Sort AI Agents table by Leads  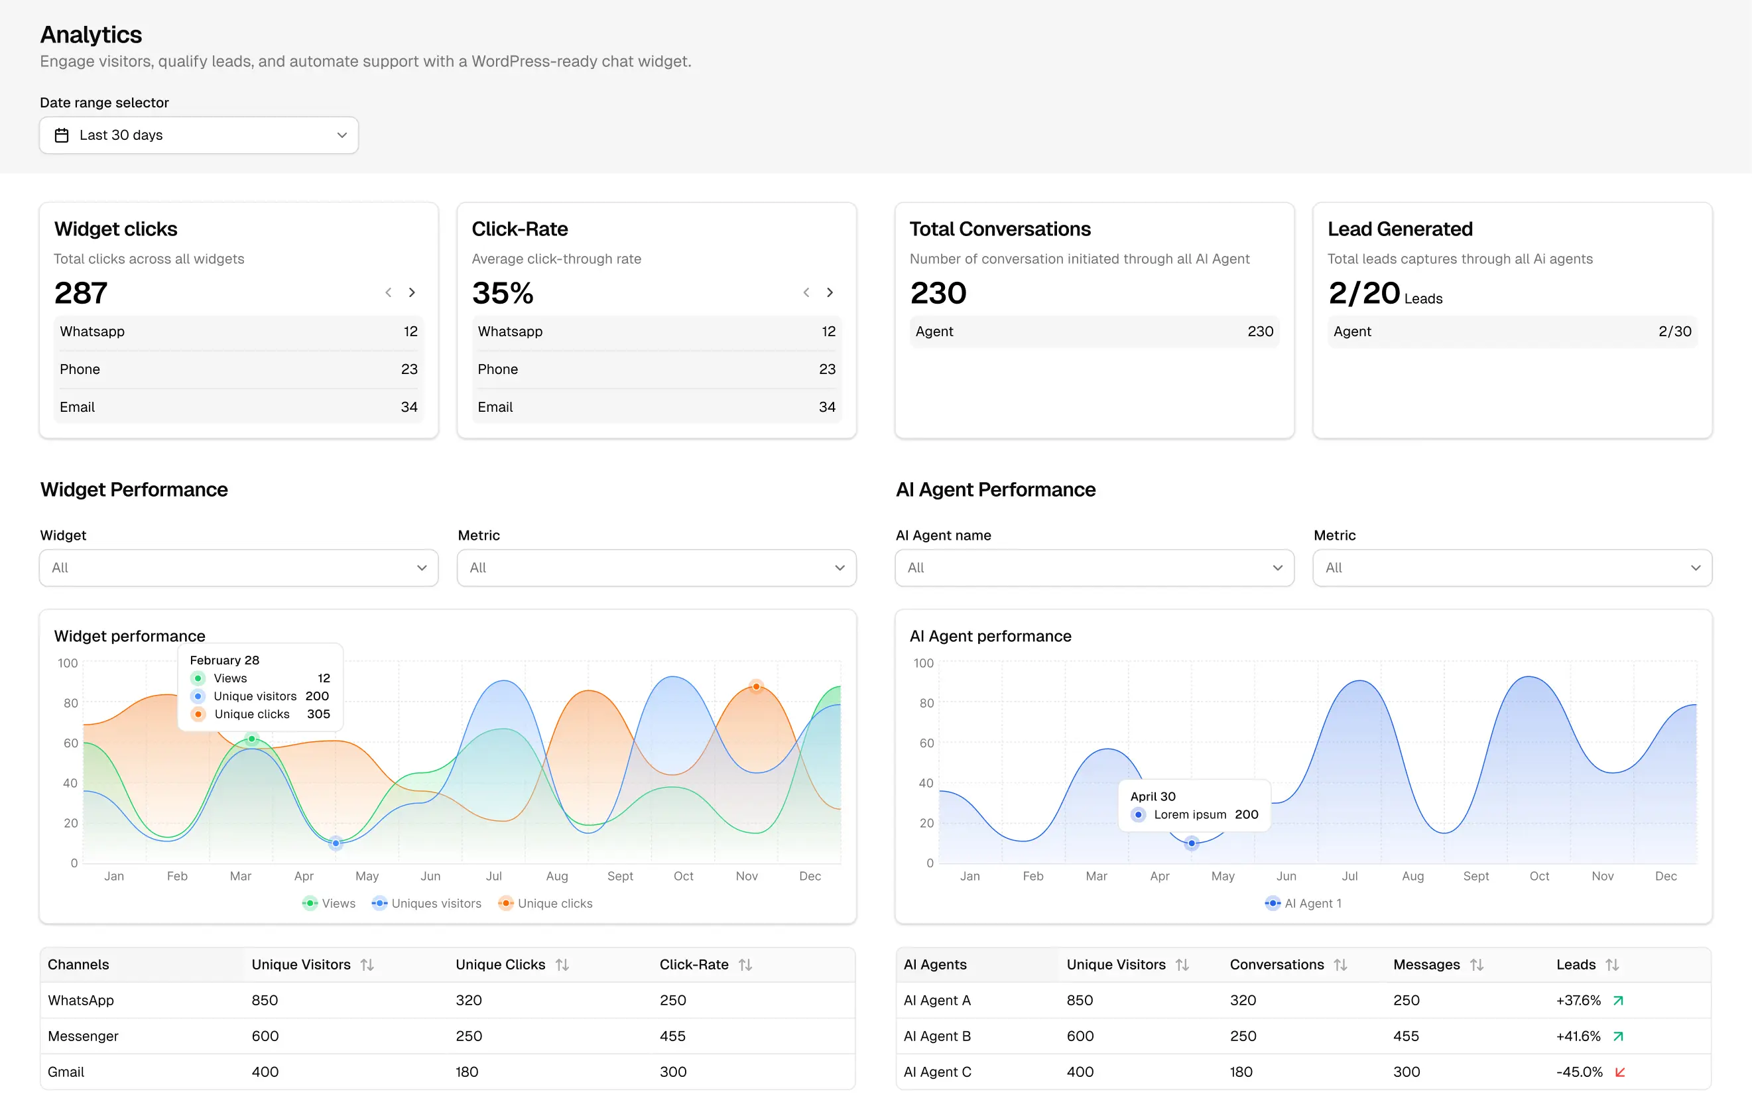tap(1612, 965)
